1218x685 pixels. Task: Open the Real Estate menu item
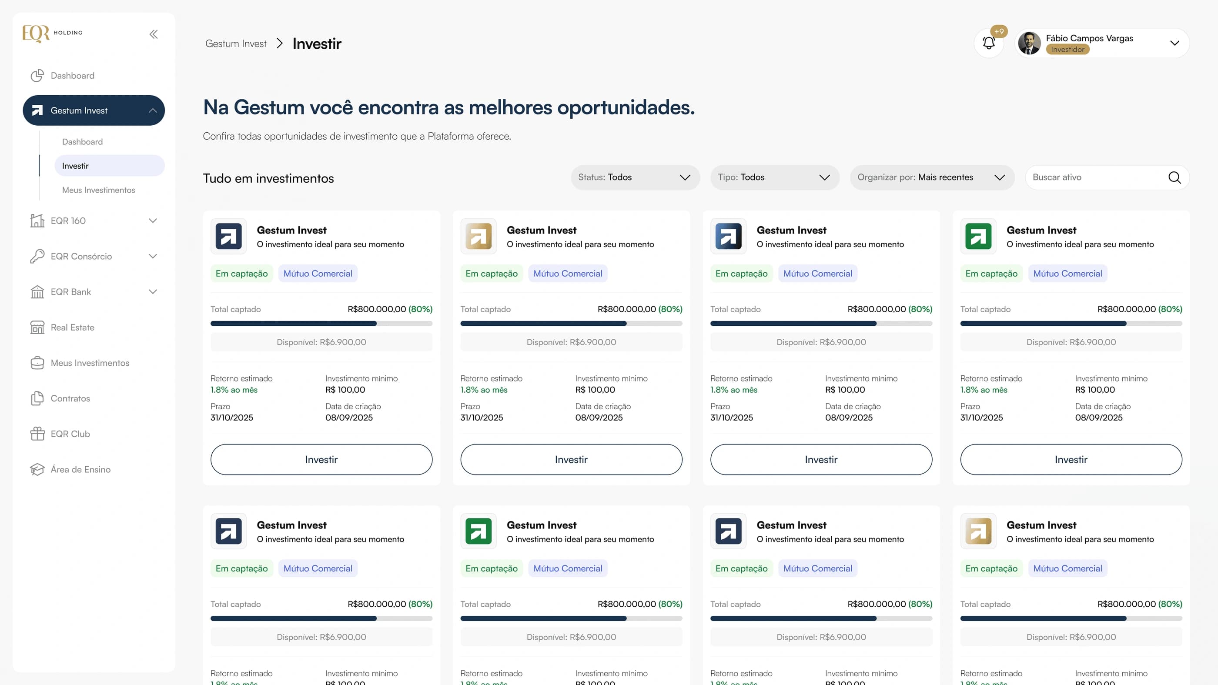[94, 327]
